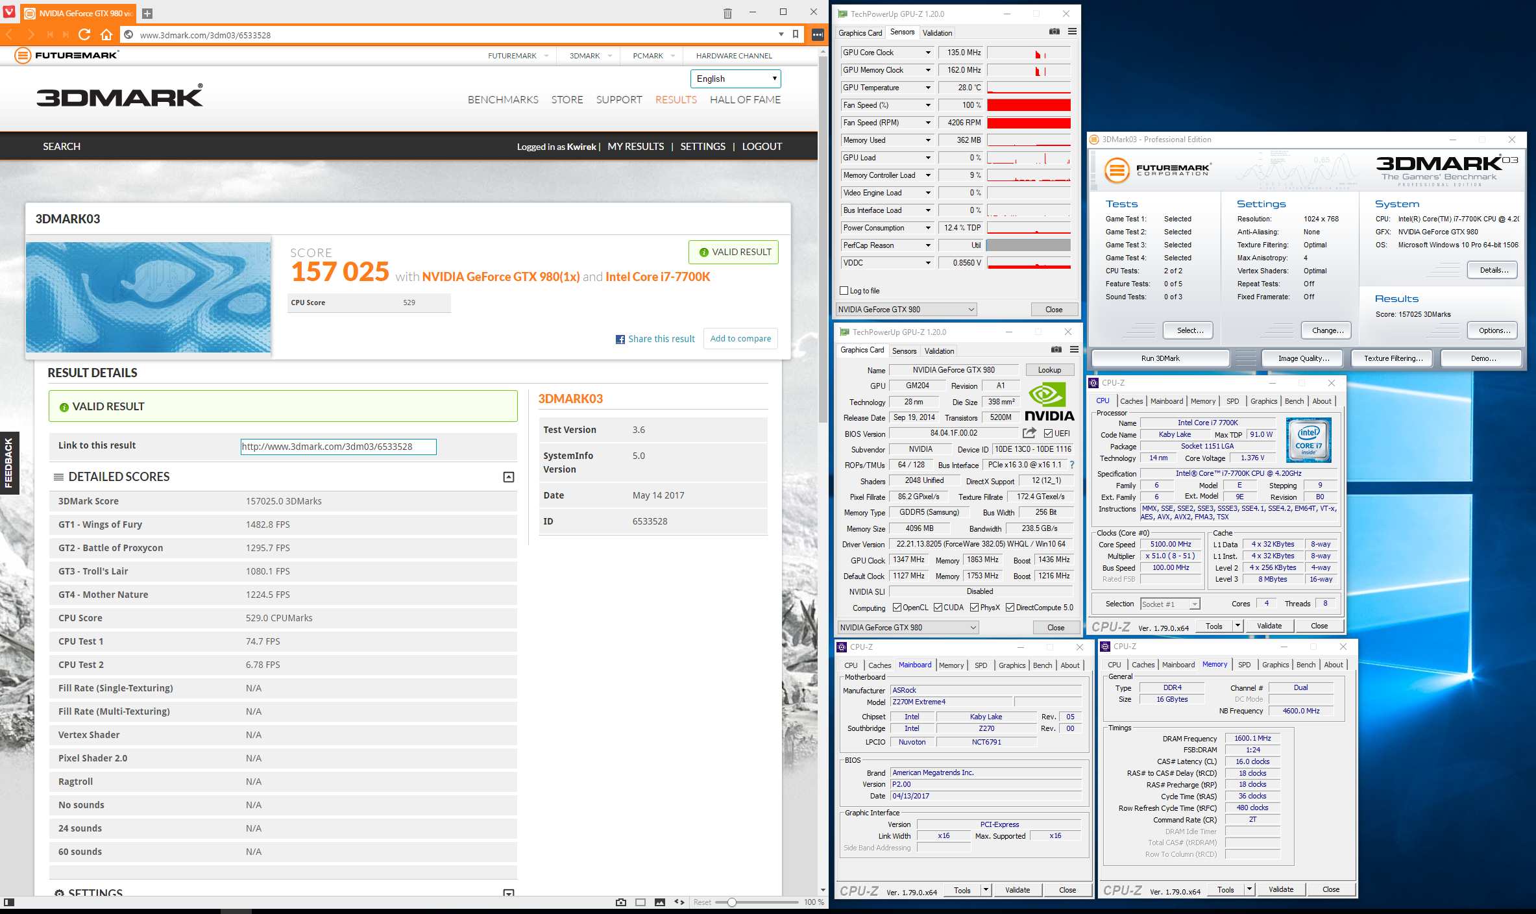This screenshot has width=1536, height=914.
Task: Toggle the CUDA checkbox
Action: click(938, 608)
